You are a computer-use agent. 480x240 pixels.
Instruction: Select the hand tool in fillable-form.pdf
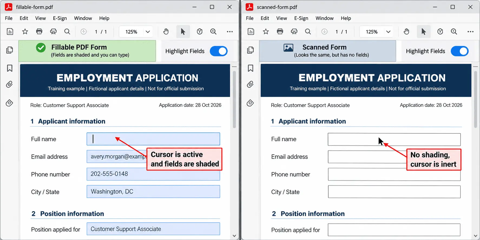click(166, 32)
